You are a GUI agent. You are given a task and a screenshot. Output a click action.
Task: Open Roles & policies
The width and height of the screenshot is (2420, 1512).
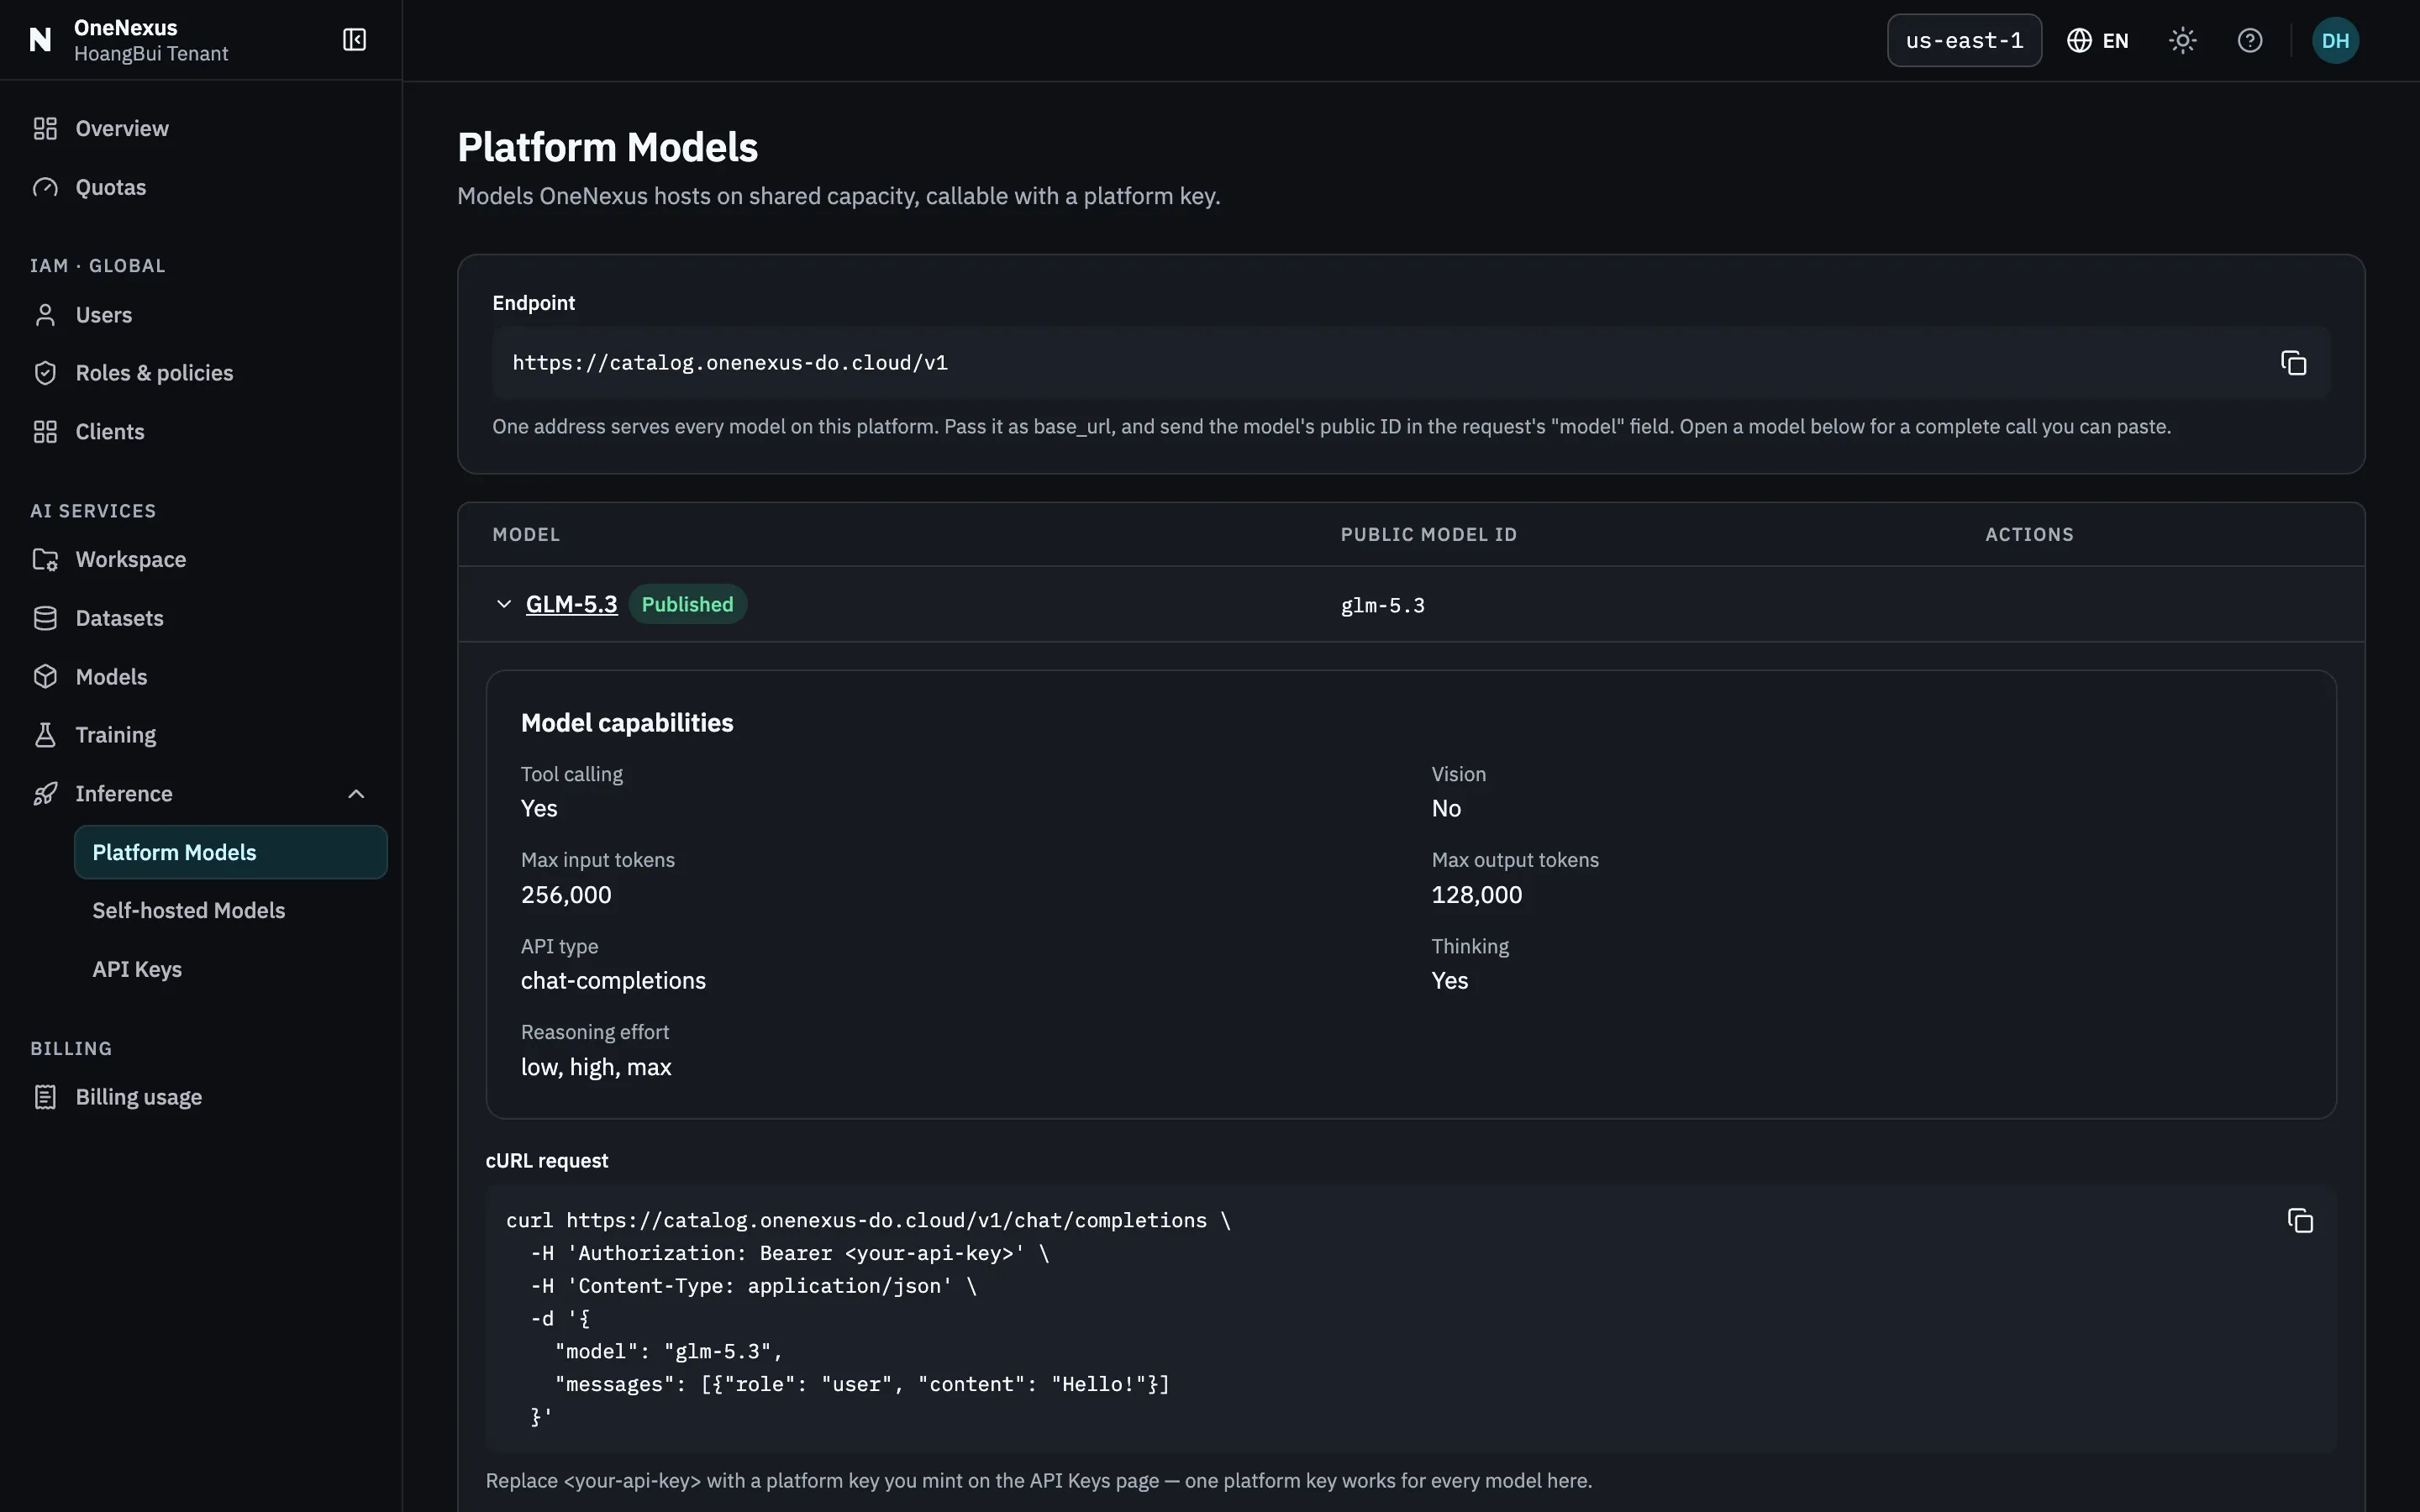pos(154,373)
